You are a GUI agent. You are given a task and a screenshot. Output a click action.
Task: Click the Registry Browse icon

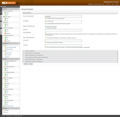pos(4,110)
